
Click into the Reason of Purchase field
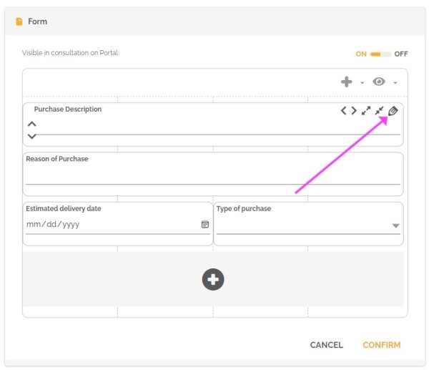[x=212, y=176]
